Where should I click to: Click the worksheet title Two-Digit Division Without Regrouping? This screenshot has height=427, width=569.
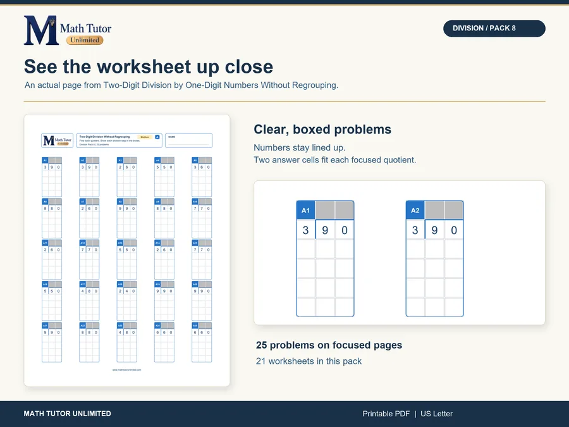click(x=104, y=137)
